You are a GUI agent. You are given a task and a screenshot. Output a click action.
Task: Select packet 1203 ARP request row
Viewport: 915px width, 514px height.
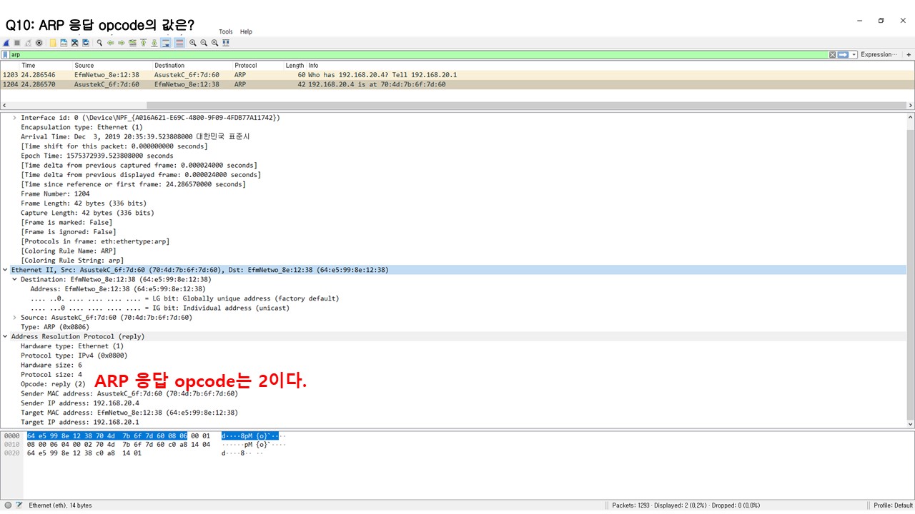pyautogui.click(x=457, y=75)
